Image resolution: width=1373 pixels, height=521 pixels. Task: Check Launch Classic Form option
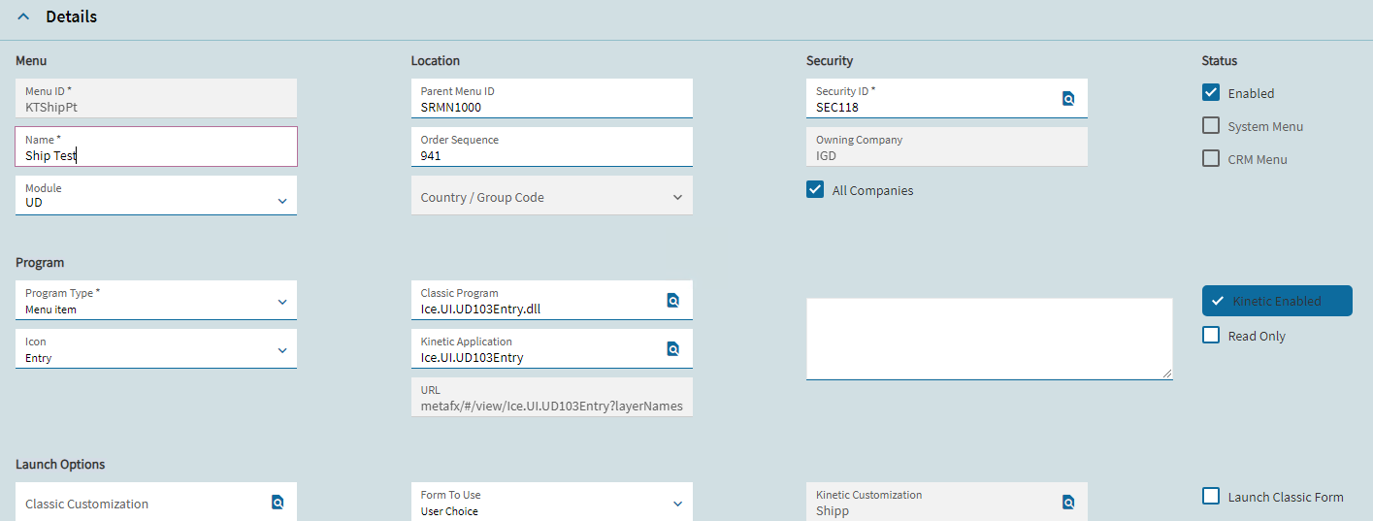tap(1211, 497)
